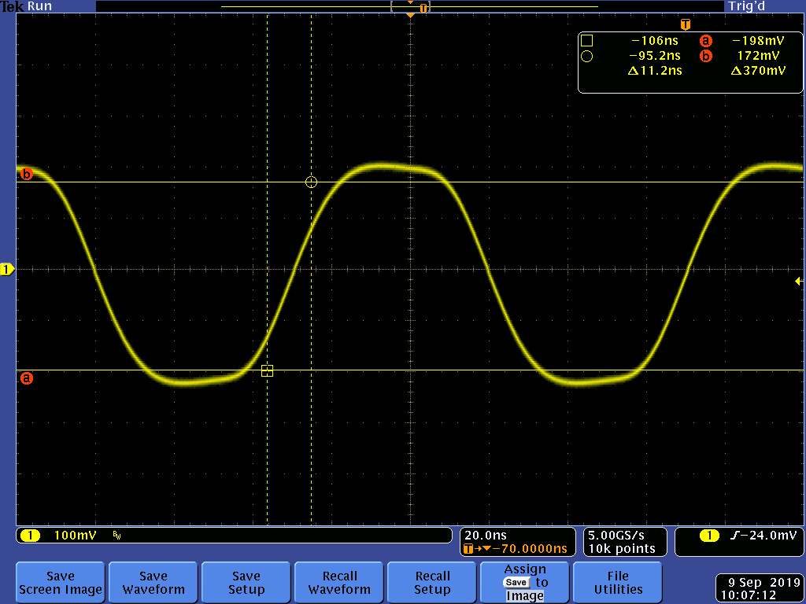The height and width of the screenshot is (604, 806).
Task: Click channel 1 badge in 100mV readout
Action: [30, 536]
